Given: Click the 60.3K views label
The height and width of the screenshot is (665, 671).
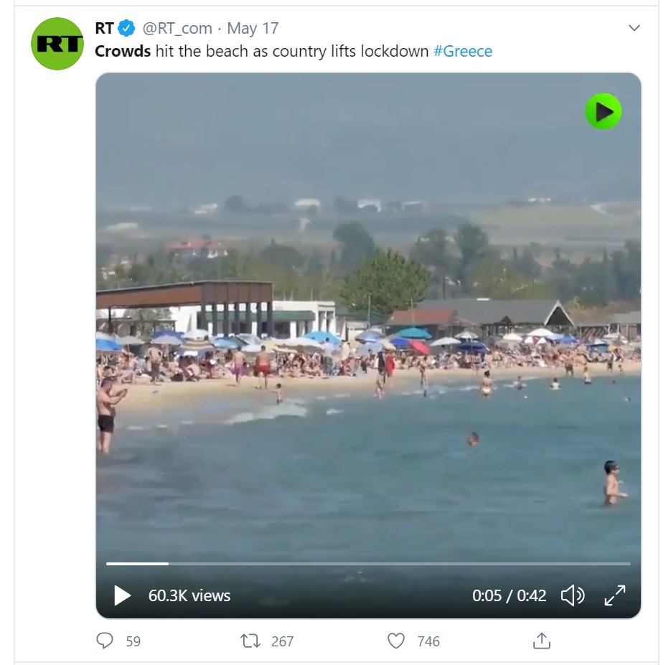Looking at the screenshot, I should (x=189, y=595).
